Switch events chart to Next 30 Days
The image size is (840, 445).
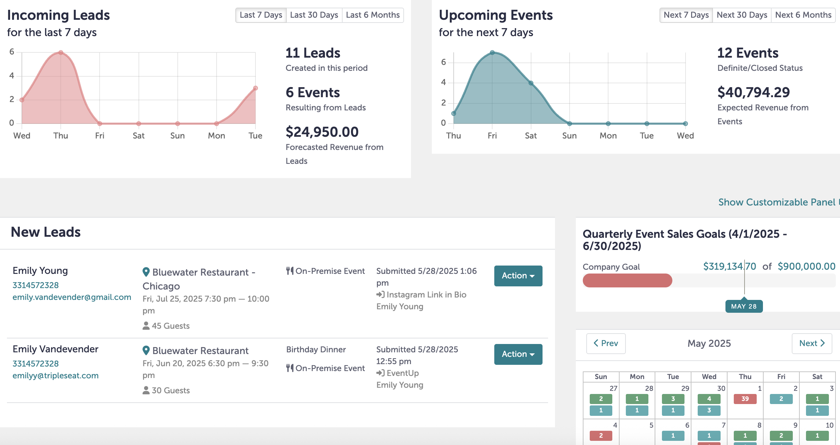[741, 15]
